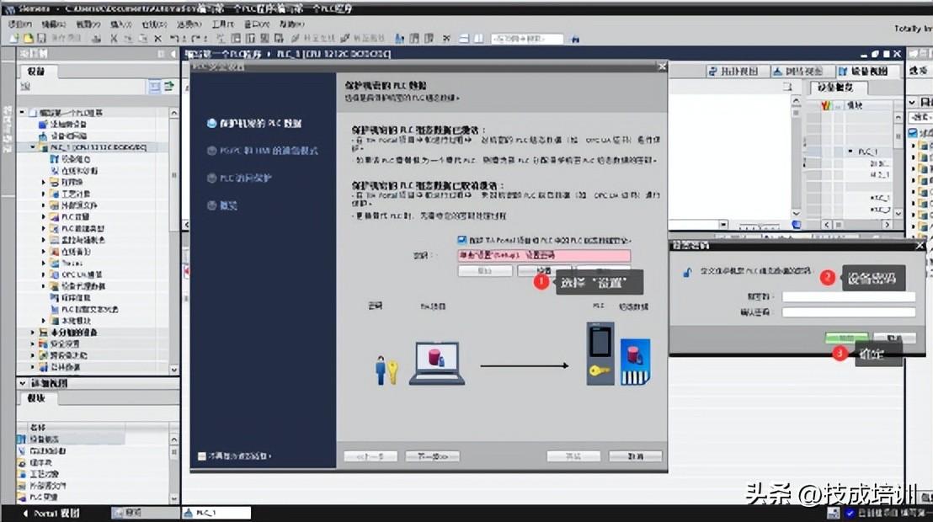Click the Open project toolbar icon

[x=28, y=39]
